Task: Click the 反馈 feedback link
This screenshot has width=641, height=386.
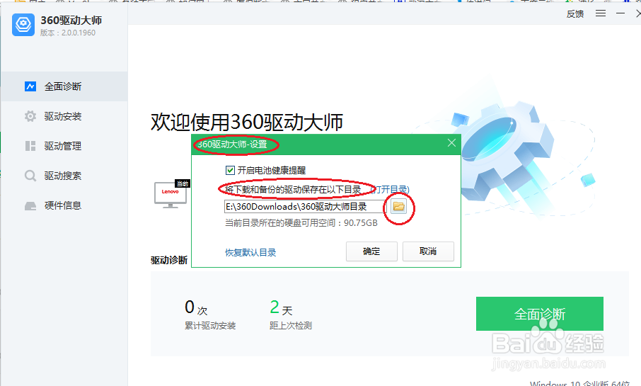Action: tap(574, 14)
